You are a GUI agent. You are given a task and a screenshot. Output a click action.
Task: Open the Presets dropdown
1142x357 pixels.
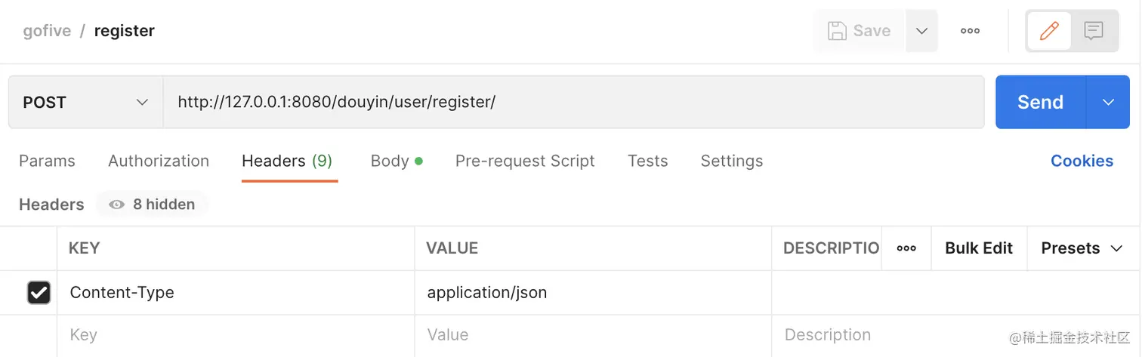(x=1082, y=248)
